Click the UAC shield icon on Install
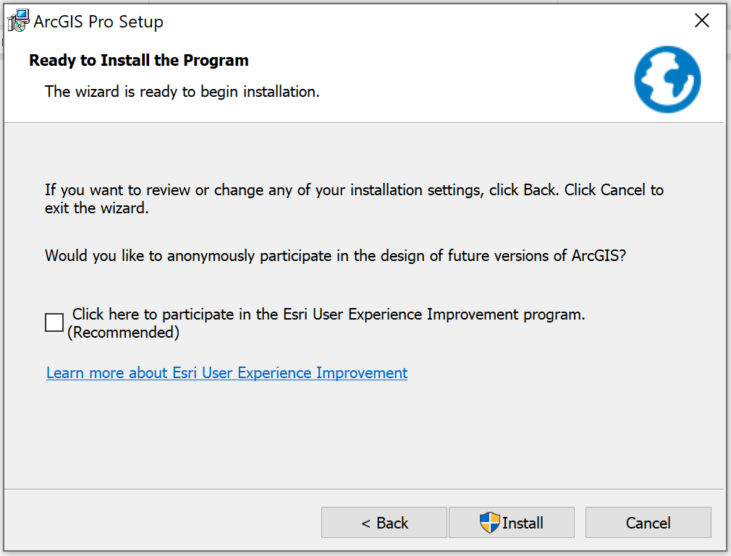This screenshot has height=556, width=731. click(x=490, y=523)
